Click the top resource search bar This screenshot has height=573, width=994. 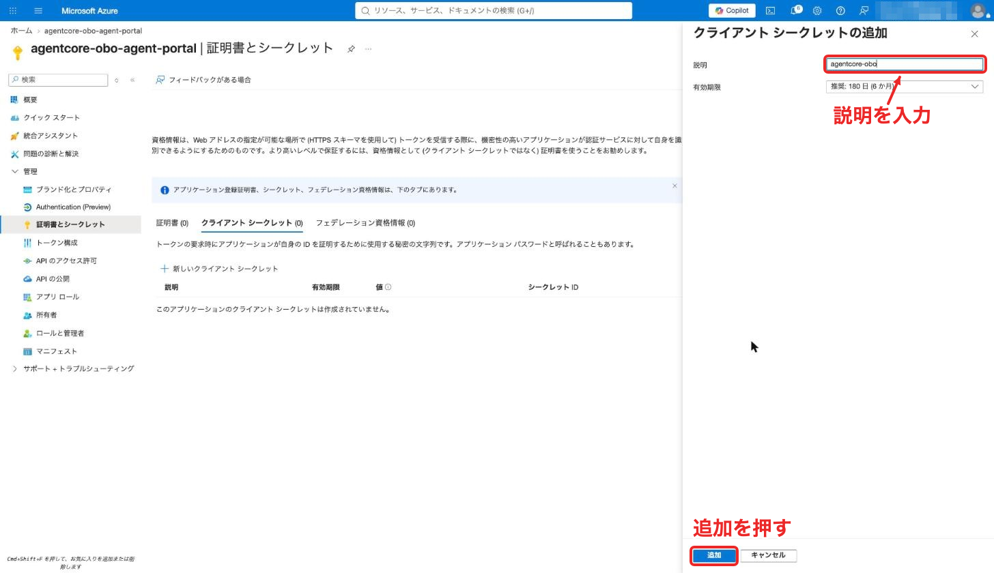[x=494, y=10]
